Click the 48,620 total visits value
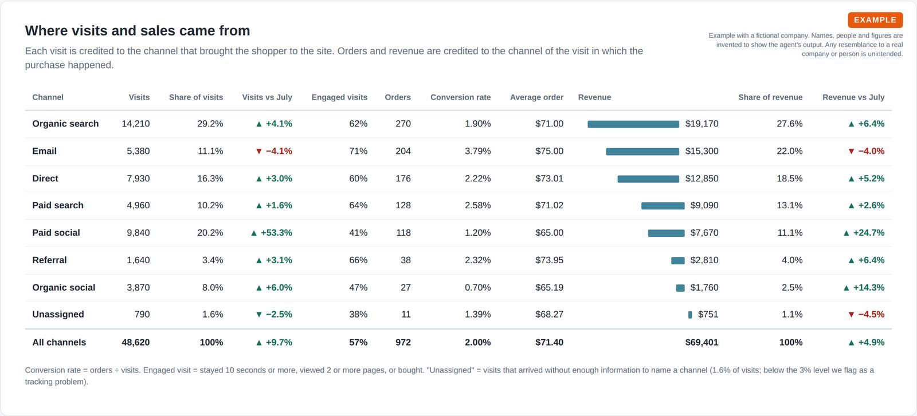This screenshot has height=416, width=917. click(136, 342)
